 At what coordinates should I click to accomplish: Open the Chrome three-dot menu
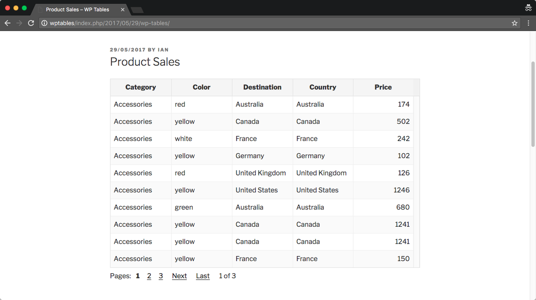coord(528,23)
